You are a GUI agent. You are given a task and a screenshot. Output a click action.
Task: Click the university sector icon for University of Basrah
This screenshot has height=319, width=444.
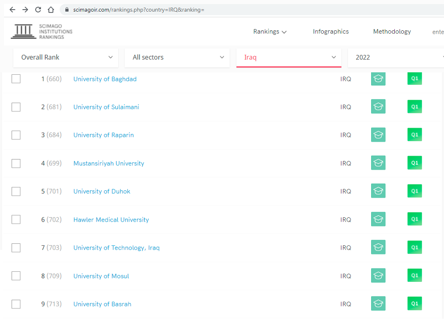[378, 304]
